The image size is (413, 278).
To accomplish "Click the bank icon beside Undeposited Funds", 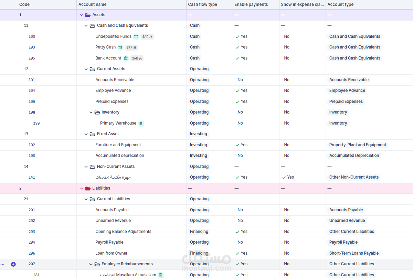I will pos(136,36).
